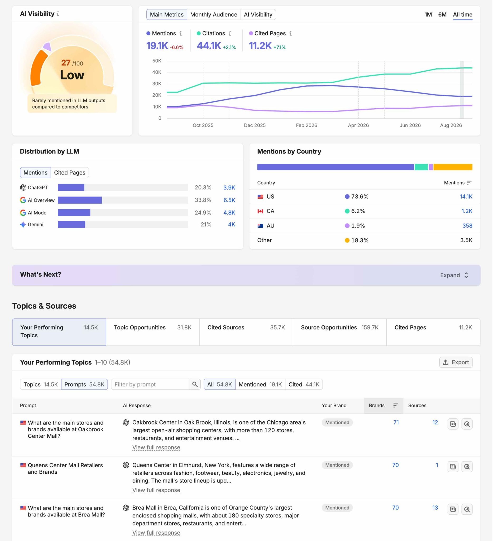493x541 pixels.
Task: Click ChatGPT icon in Oakbrook Center AI response
Action: tap(126, 422)
